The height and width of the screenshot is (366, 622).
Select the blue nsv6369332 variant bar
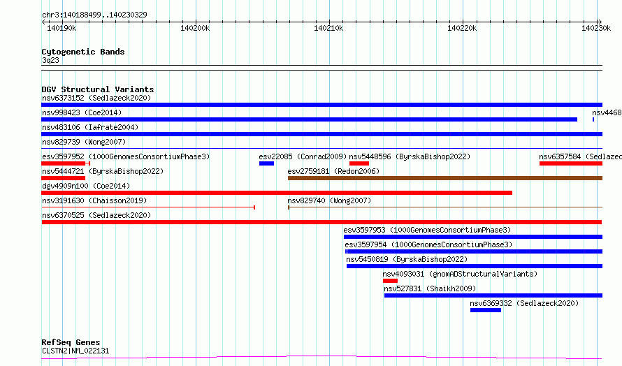point(486,310)
